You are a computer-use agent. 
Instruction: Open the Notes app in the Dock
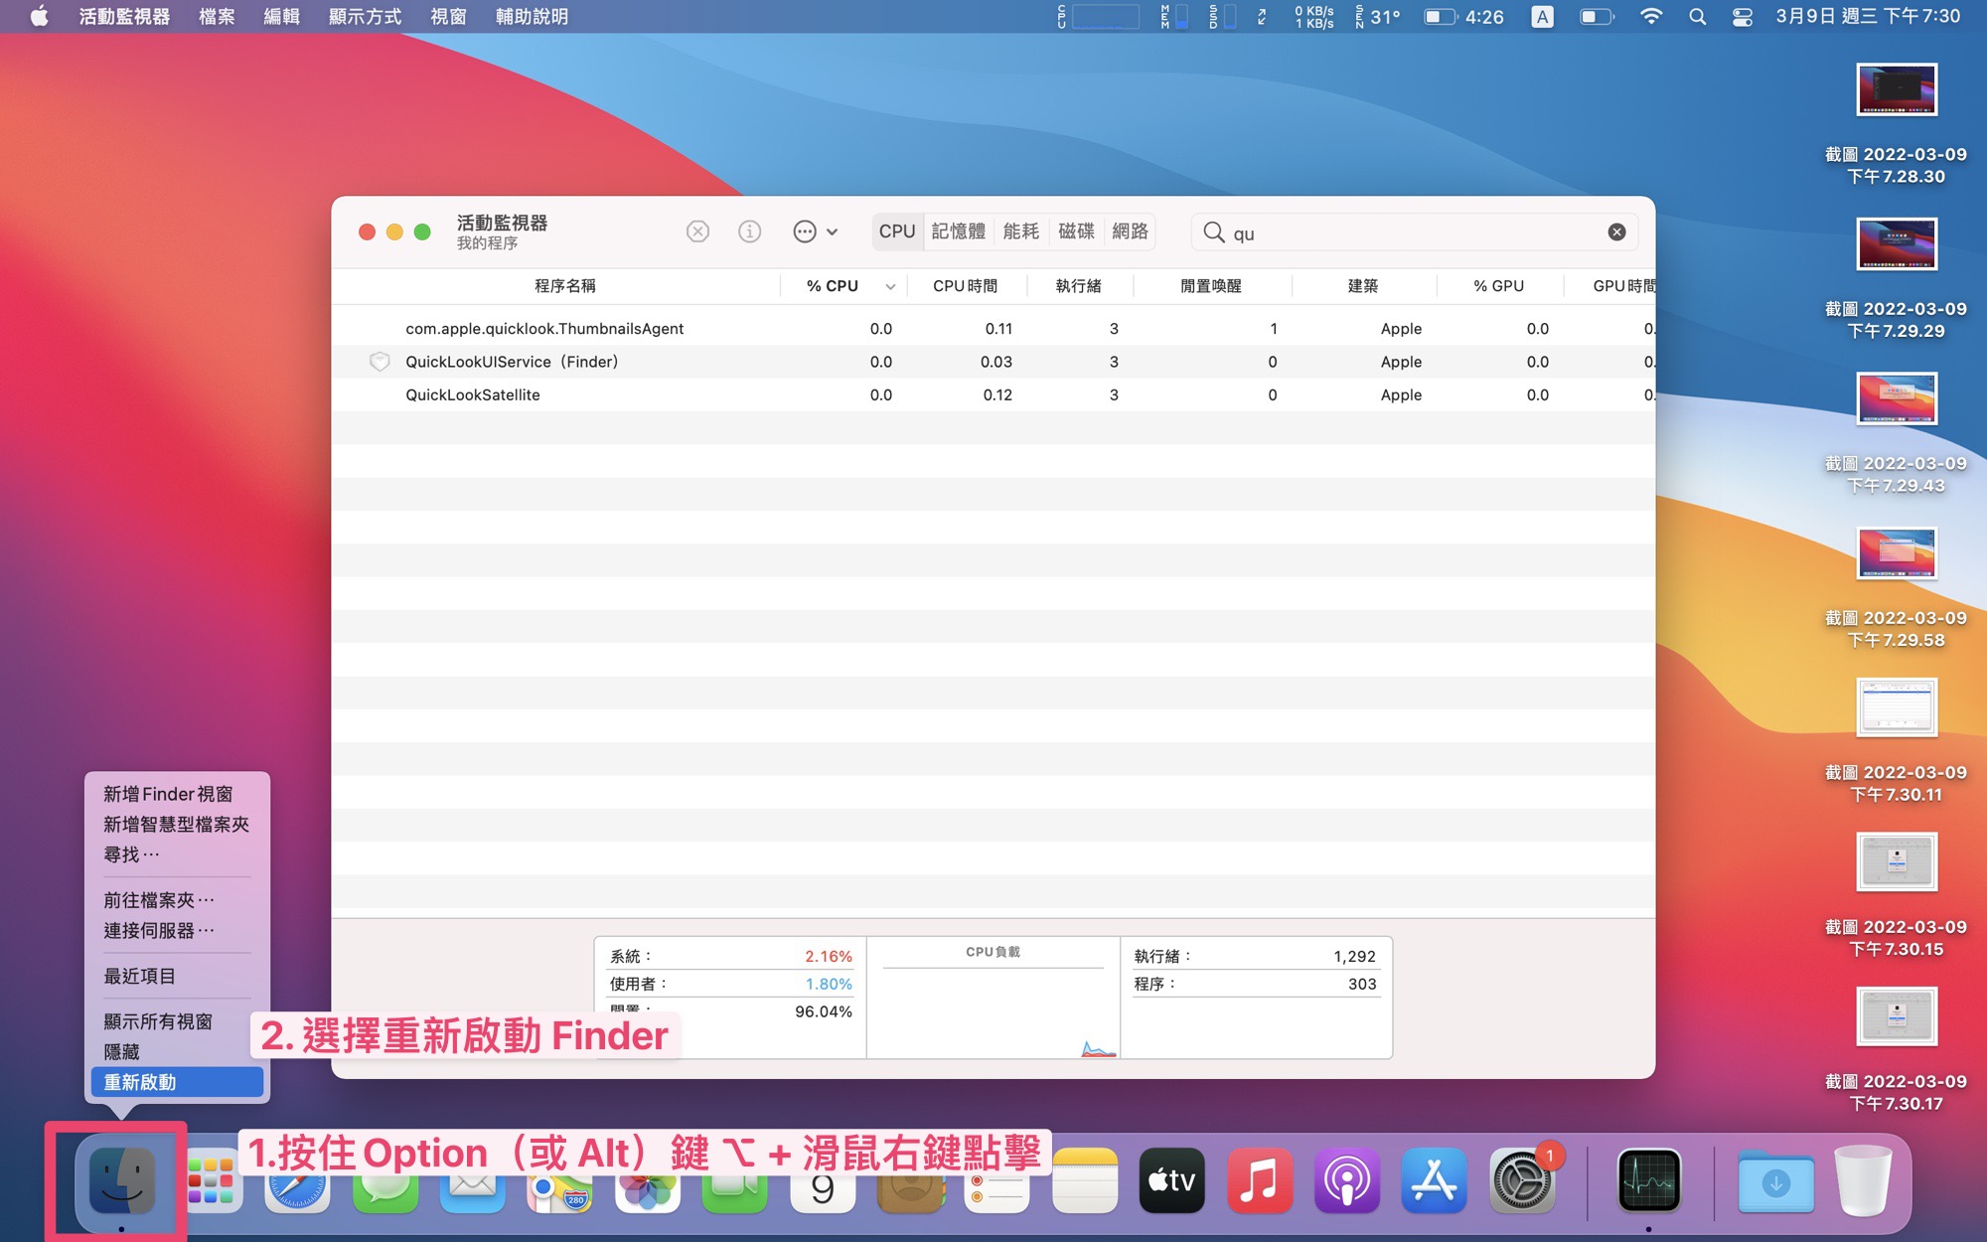1085,1180
